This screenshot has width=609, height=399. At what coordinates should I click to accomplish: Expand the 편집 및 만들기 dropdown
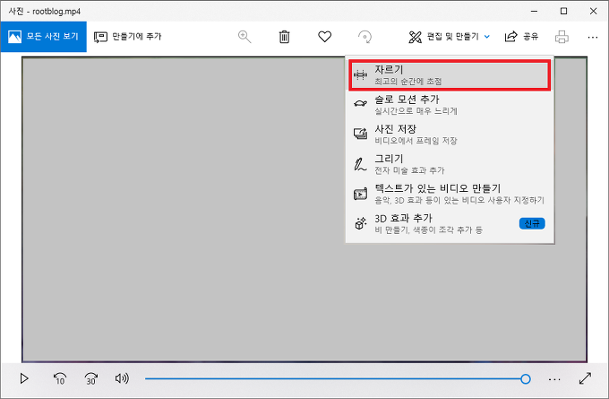coord(450,37)
